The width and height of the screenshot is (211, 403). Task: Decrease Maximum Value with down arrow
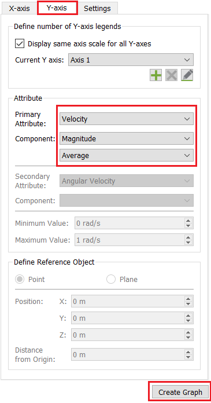tap(188, 243)
